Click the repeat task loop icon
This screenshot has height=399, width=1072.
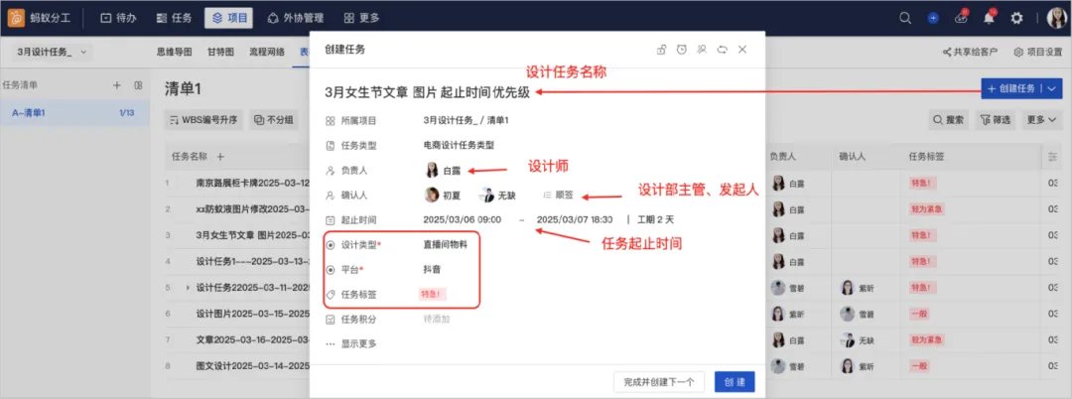[722, 50]
